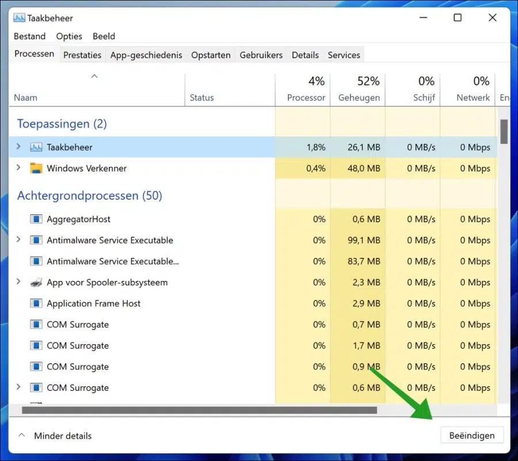
Task: Sort by Schijf column header
Action: [413, 90]
